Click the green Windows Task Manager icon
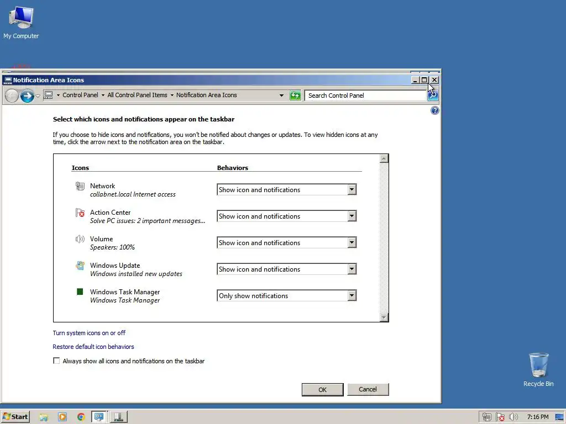The height and width of the screenshot is (424, 566). [x=80, y=291]
